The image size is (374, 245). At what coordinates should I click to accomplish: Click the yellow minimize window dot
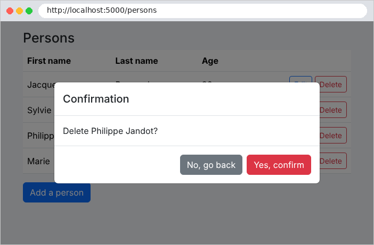tap(19, 11)
